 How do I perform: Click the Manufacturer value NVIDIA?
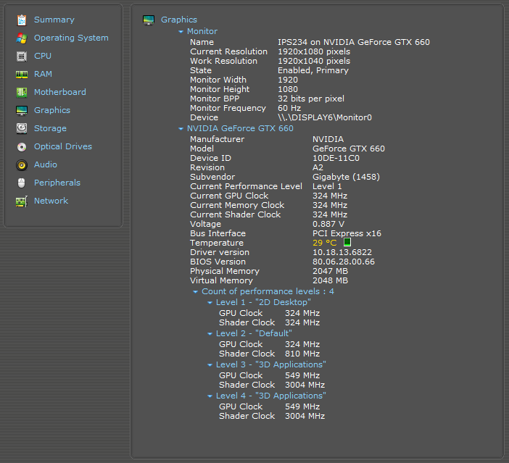(328, 139)
